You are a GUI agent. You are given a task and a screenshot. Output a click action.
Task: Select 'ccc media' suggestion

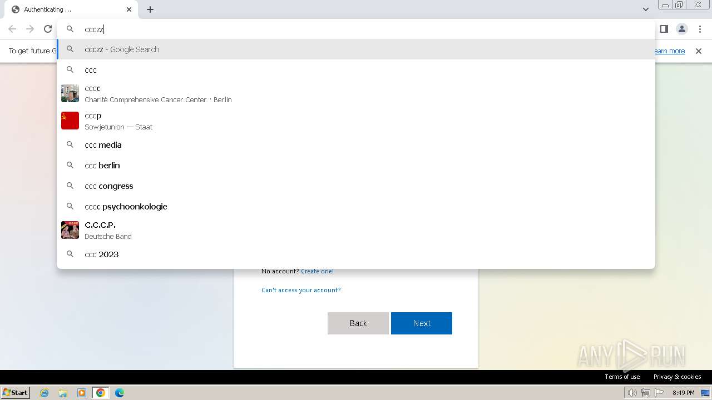pyautogui.click(x=356, y=145)
